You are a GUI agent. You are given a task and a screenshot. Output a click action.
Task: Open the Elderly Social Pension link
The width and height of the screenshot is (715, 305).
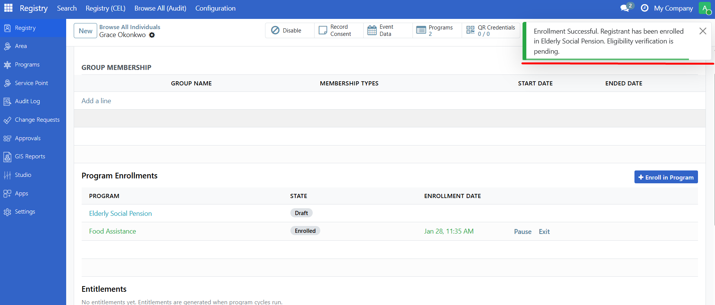120,214
